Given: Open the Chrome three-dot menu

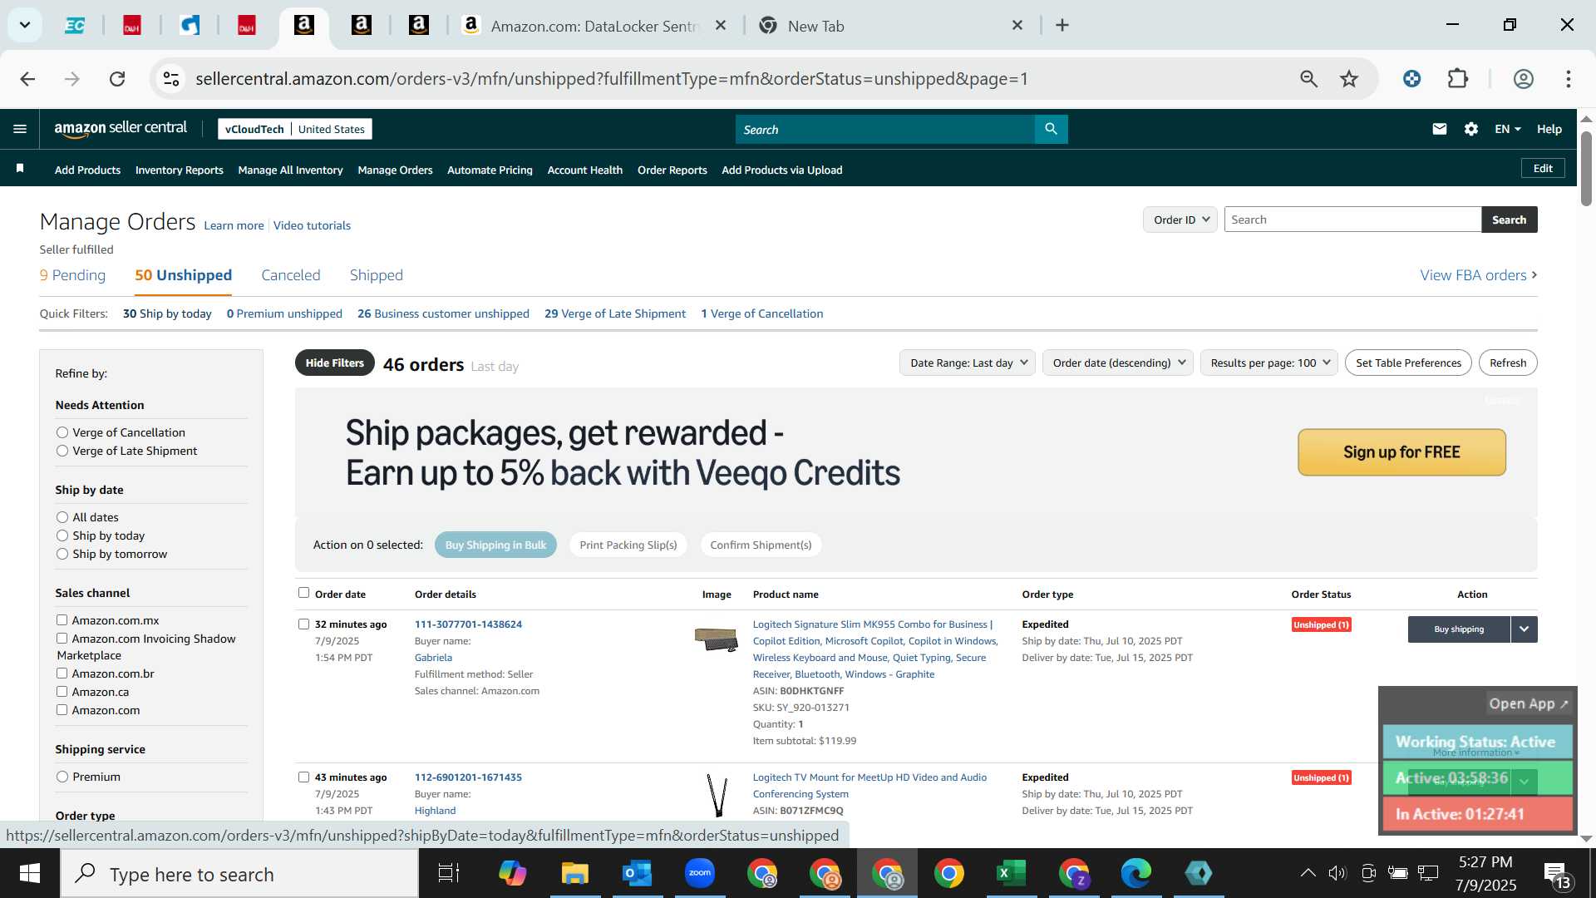Looking at the screenshot, I should [1569, 79].
